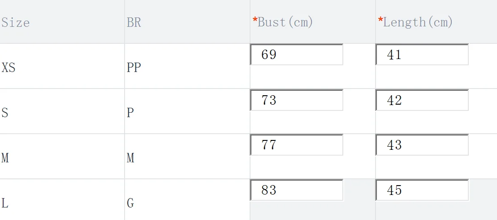Viewport: 497px width, 220px height.
Task: Edit the L length input showing 45
Action: (422, 190)
